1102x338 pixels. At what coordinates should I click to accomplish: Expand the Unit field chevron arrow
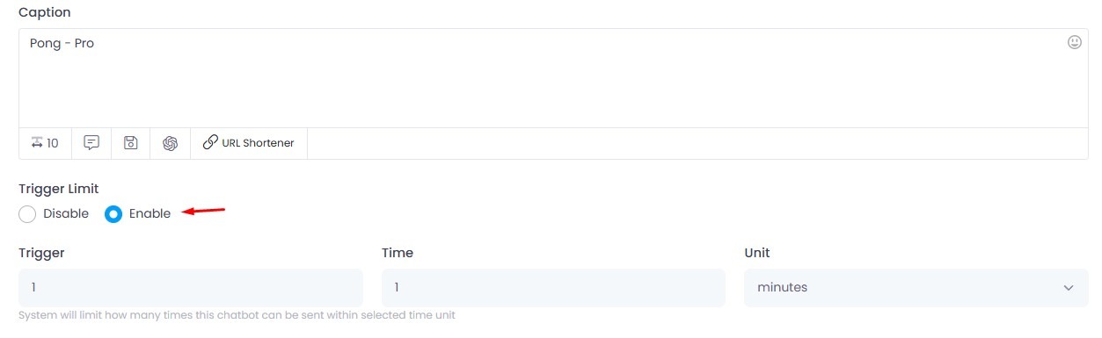pyautogui.click(x=1069, y=288)
